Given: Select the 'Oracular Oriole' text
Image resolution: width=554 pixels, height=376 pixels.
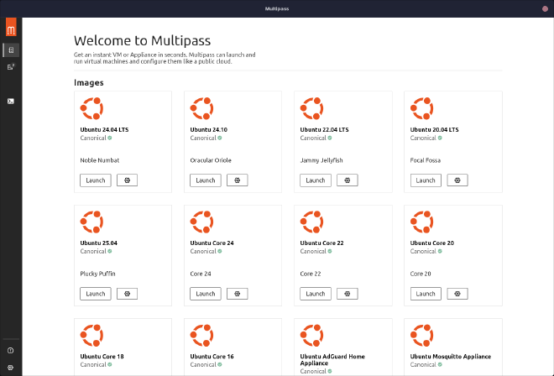Looking at the screenshot, I should pyautogui.click(x=211, y=160).
